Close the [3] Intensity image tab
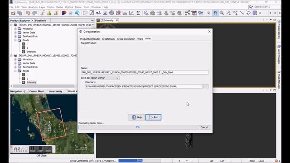Image resolution: width=290 pixels, height=163 pixels. click(117, 20)
